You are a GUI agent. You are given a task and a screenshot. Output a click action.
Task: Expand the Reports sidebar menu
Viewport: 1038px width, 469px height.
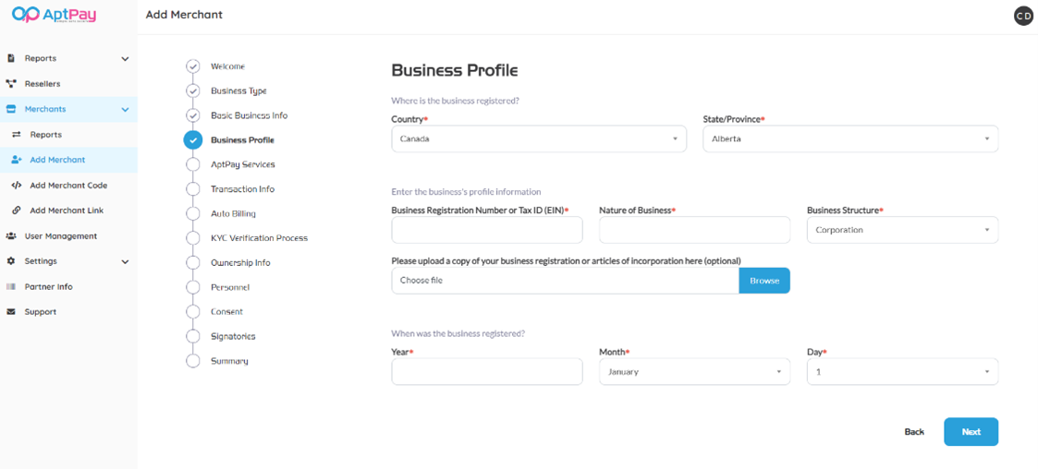[x=125, y=59]
